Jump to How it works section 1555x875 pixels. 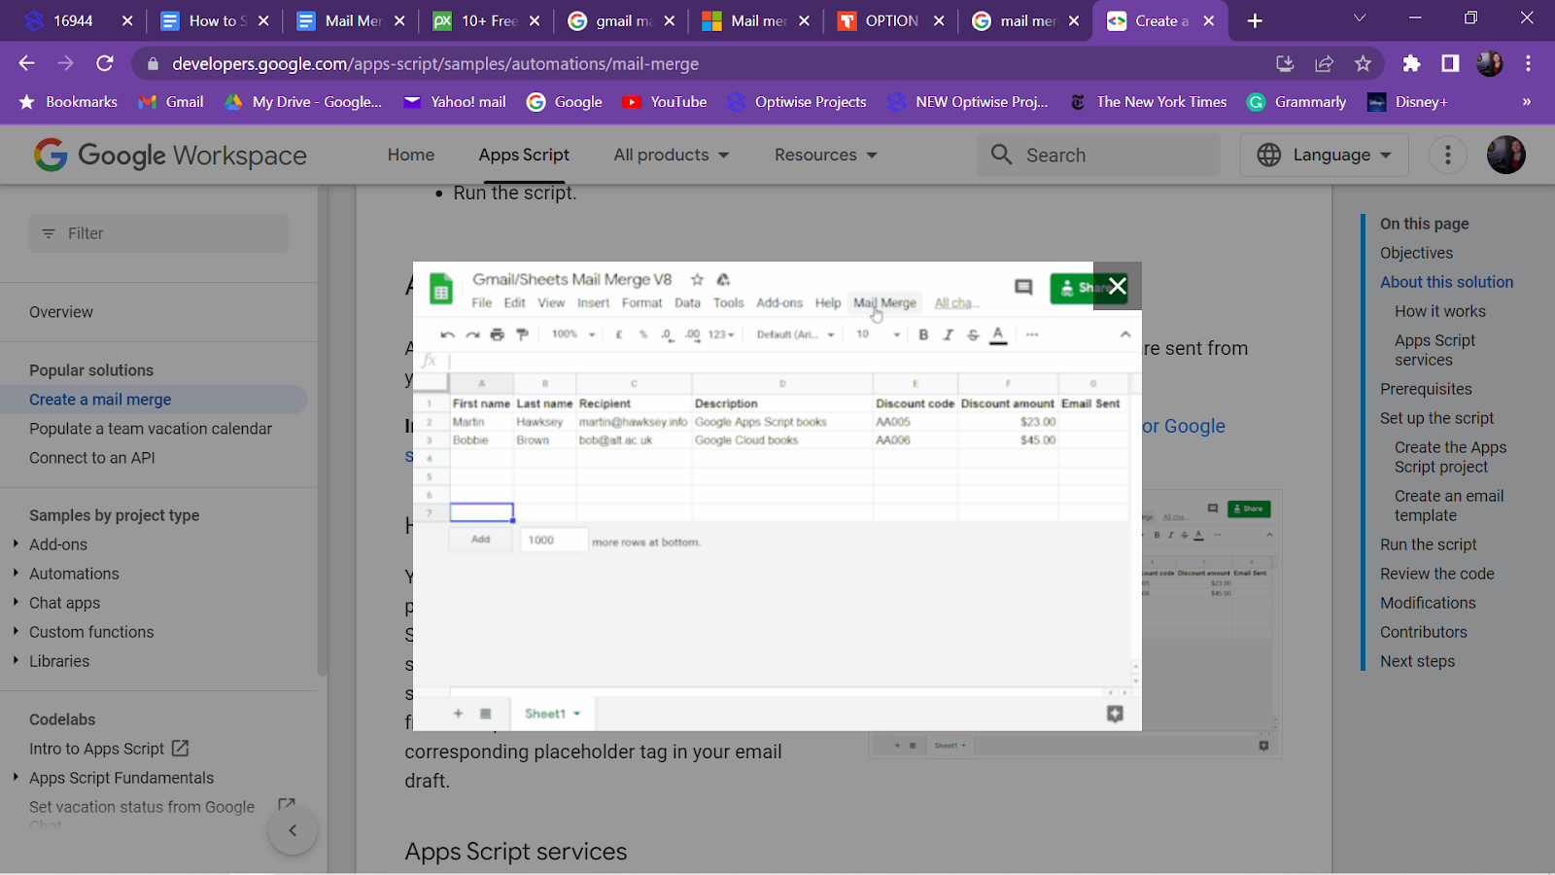click(x=1439, y=311)
